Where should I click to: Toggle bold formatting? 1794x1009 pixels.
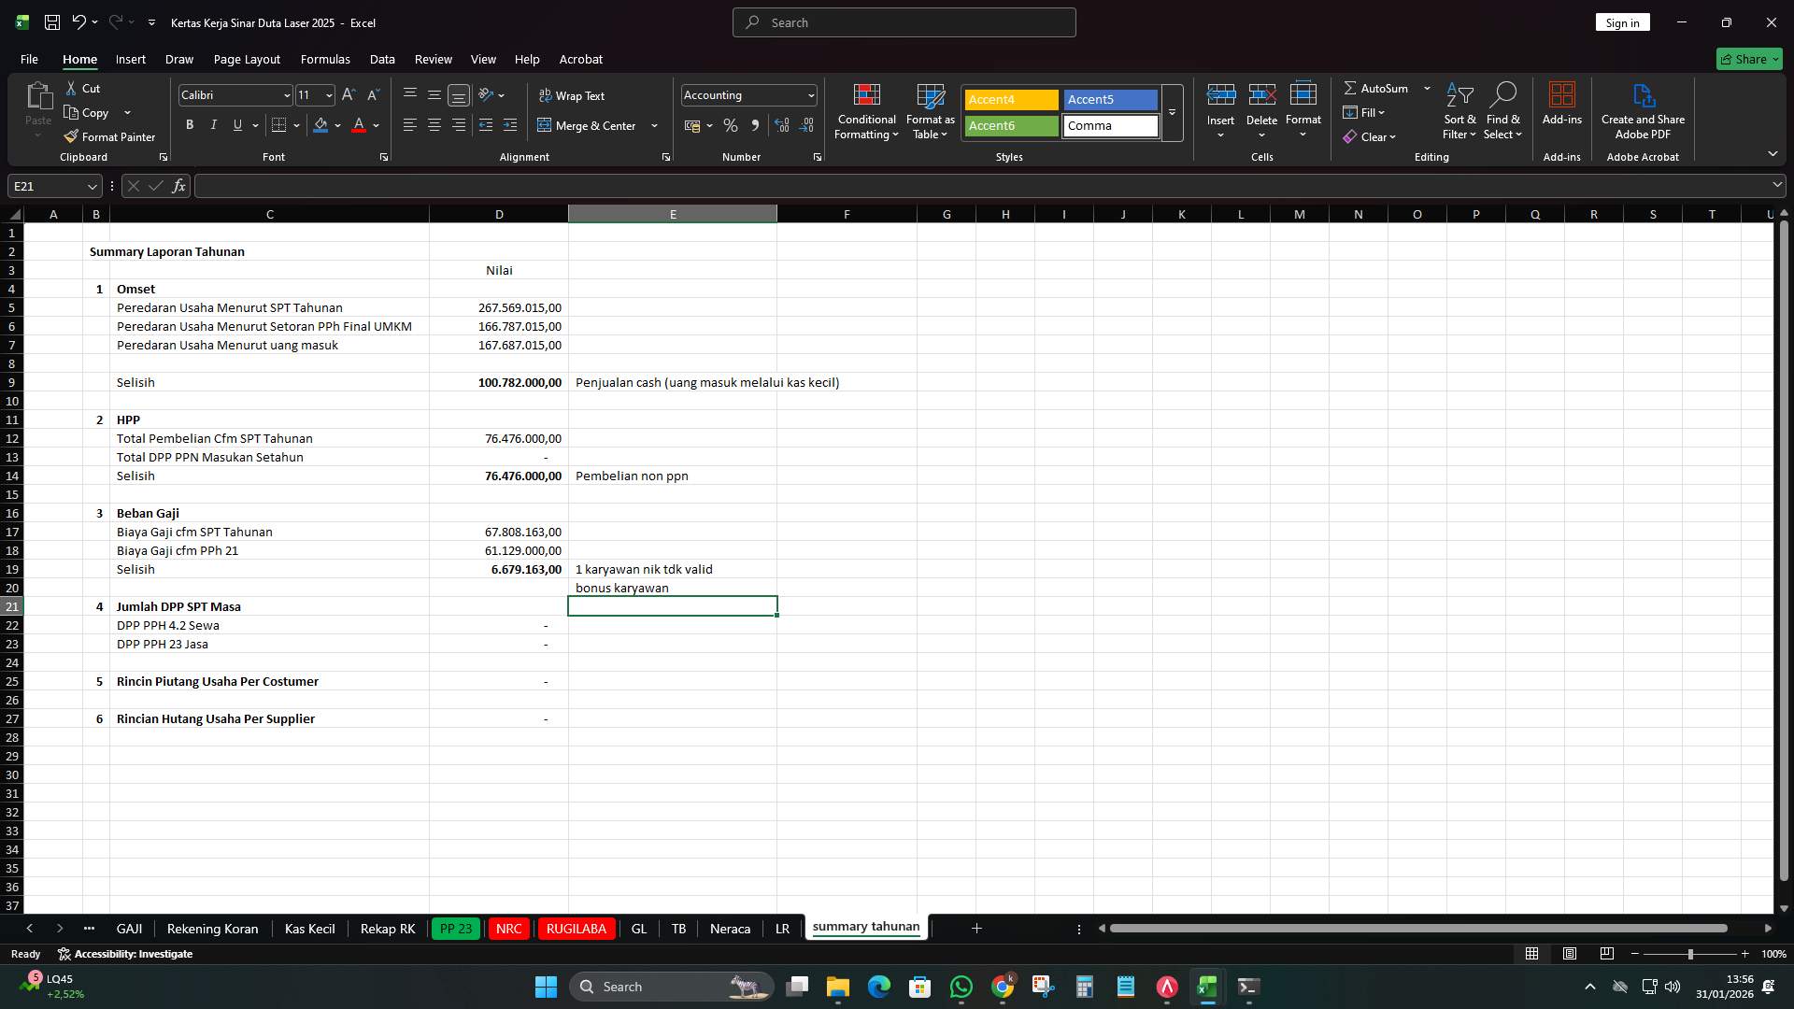[x=189, y=124]
